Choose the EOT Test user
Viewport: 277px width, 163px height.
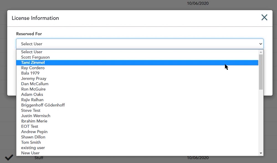tap(137, 126)
